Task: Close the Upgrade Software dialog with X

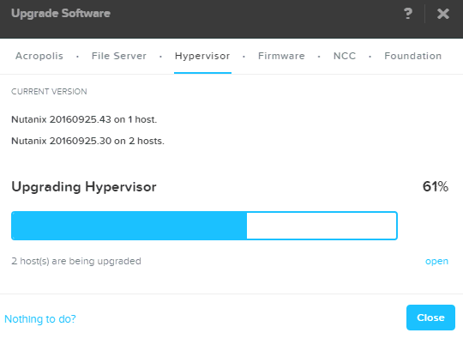Action: [x=443, y=14]
